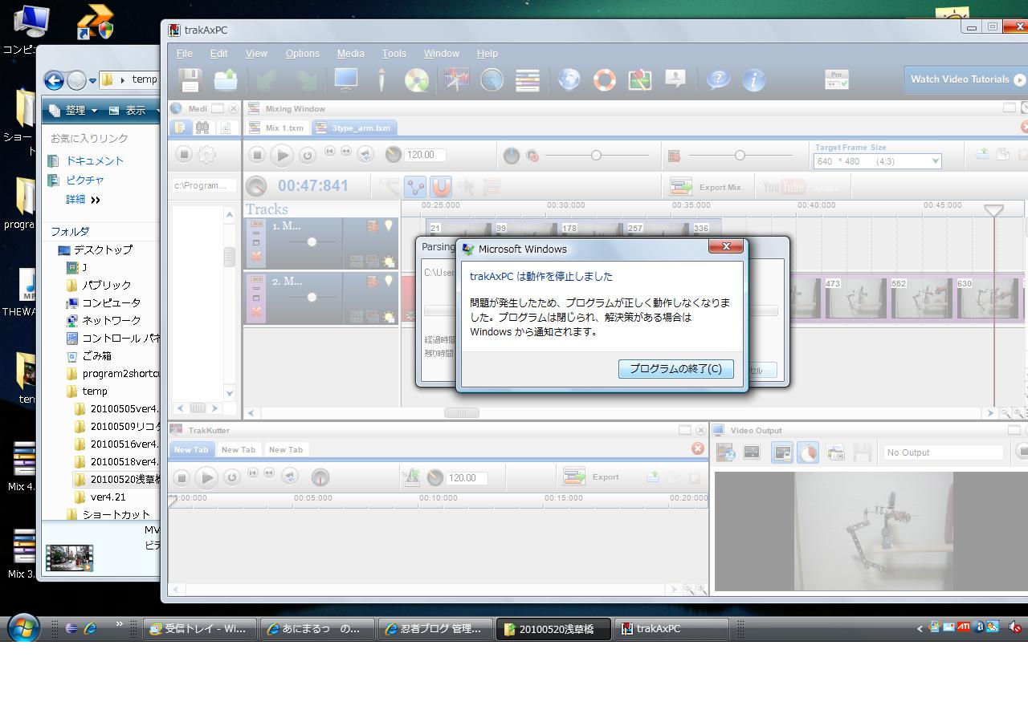The image size is (1028, 722).
Task: Switch to trakAxPC taskbar button
Action: [671, 629]
